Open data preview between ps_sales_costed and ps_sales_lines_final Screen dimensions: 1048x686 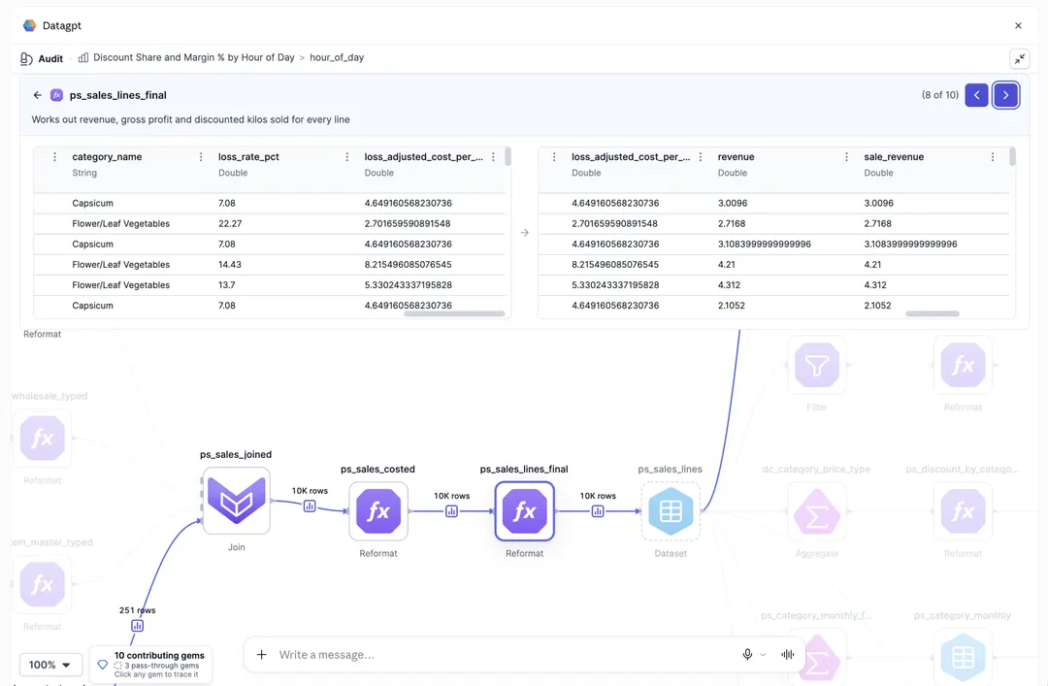[x=452, y=511]
